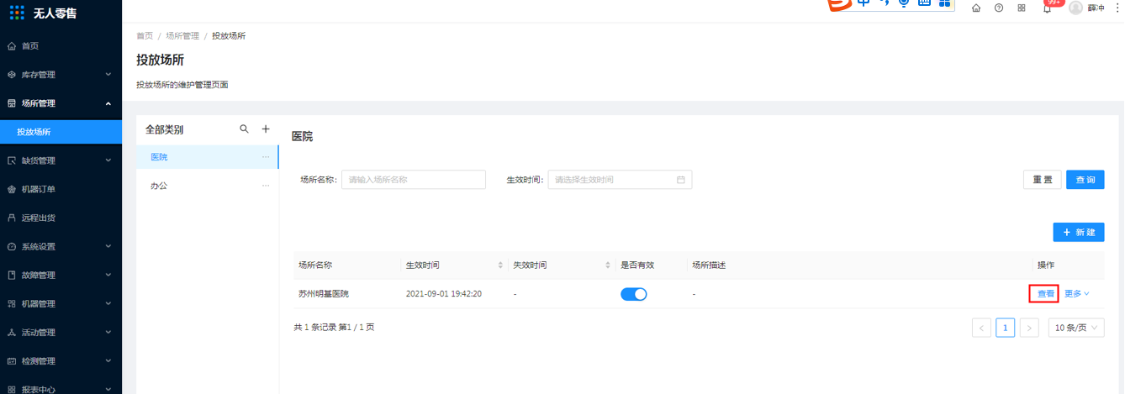Expand the 缺货管理 sidebar menu
This screenshot has height=394, width=1125.
[61, 160]
